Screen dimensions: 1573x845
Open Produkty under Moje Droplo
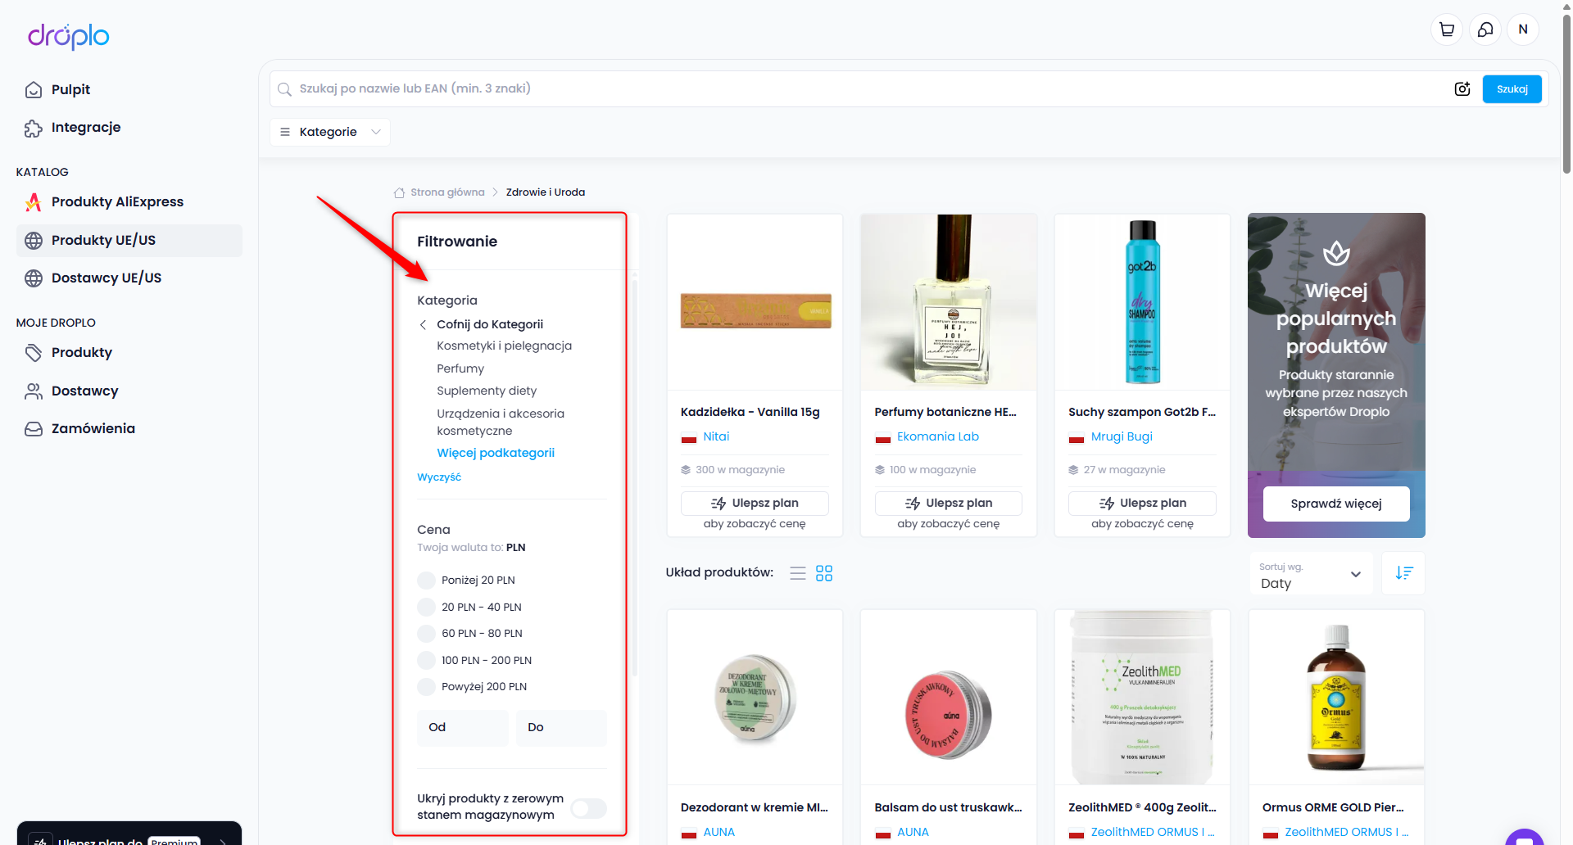[x=82, y=353]
